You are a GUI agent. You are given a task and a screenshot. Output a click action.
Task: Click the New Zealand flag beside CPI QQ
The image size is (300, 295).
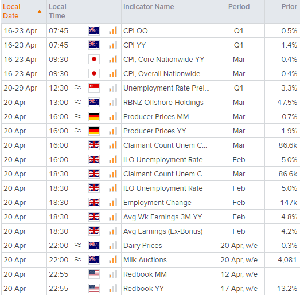(x=94, y=30)
